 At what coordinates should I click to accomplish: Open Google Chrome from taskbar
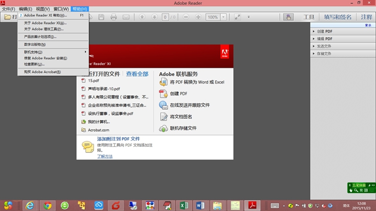pos(47,206)
